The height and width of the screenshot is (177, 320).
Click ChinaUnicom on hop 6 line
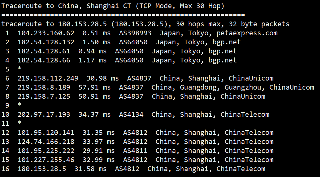coord(251,78)
